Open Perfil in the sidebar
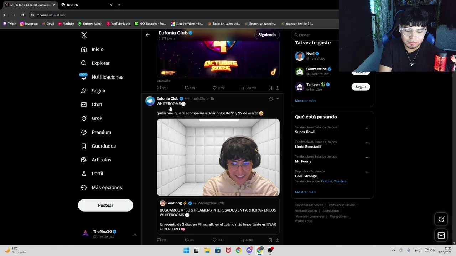This screenshot has height=256, width=456. [x=92, y=174]
